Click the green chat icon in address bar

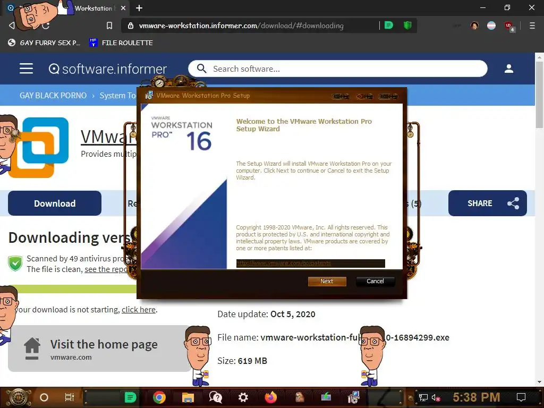pos(389,25)
